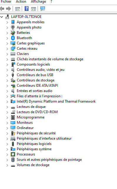Open the Fichier menu
The image size is (117, 189).
[x=6, y=1]
